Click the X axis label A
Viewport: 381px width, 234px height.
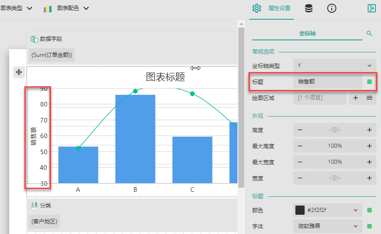(78, 189)
